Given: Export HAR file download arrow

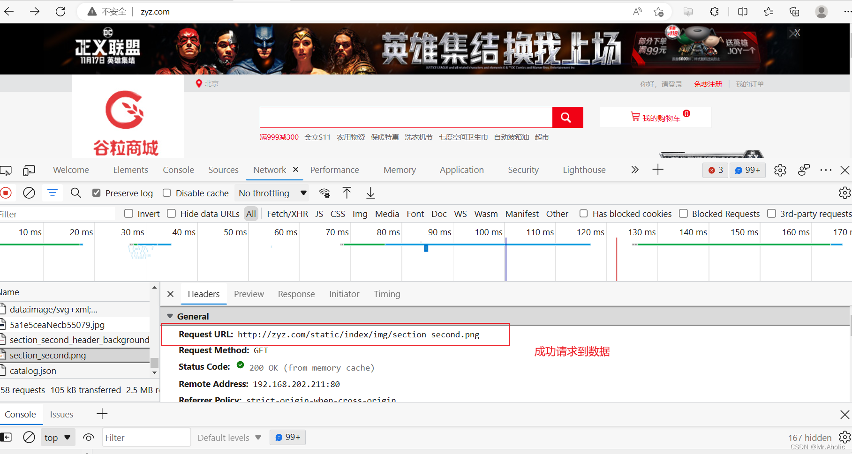Looking at the screenshot, I should coord(370,193).
